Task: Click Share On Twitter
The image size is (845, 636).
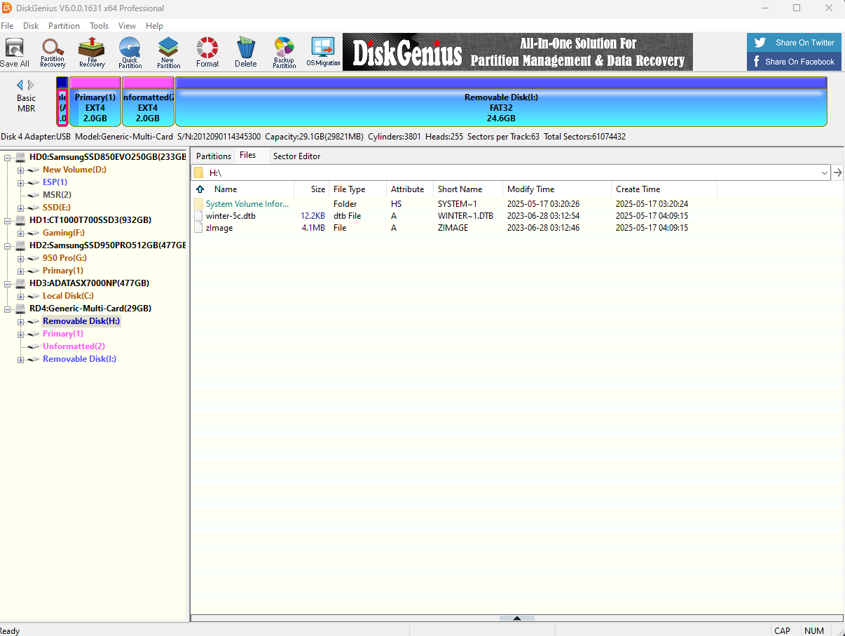Action: pos(794,42)
